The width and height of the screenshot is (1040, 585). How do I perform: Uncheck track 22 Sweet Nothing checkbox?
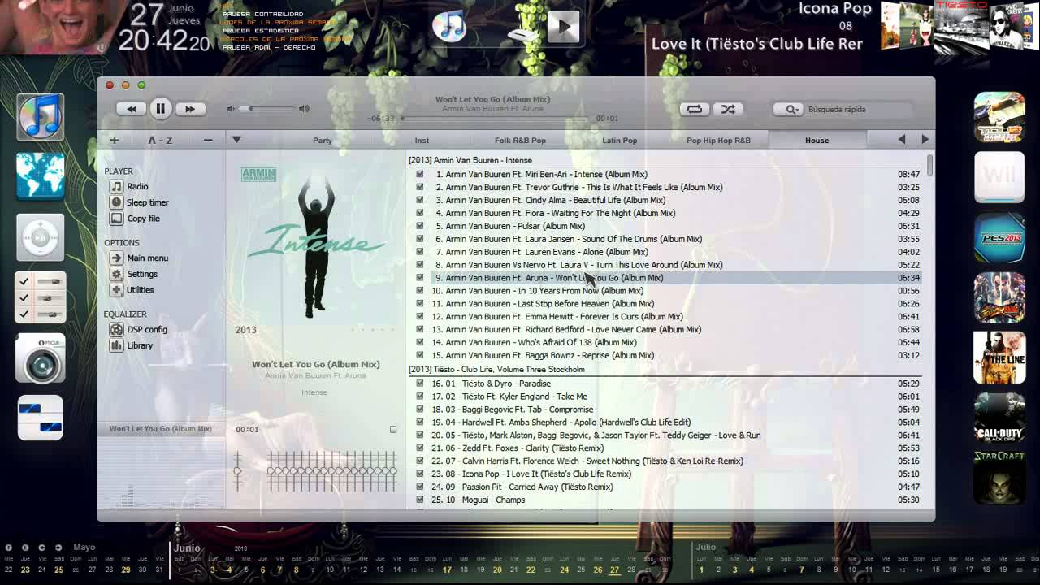pyautogui.click(x=420, y=461)
